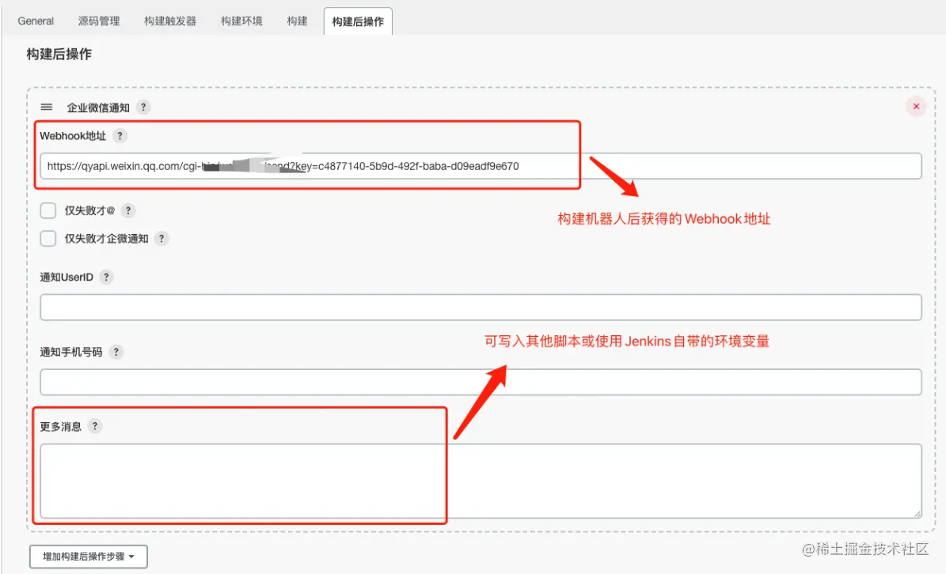The height and width of the screenshot is (574, 946).
Task: Open help for 通知UserID
Action: point(106,277)
